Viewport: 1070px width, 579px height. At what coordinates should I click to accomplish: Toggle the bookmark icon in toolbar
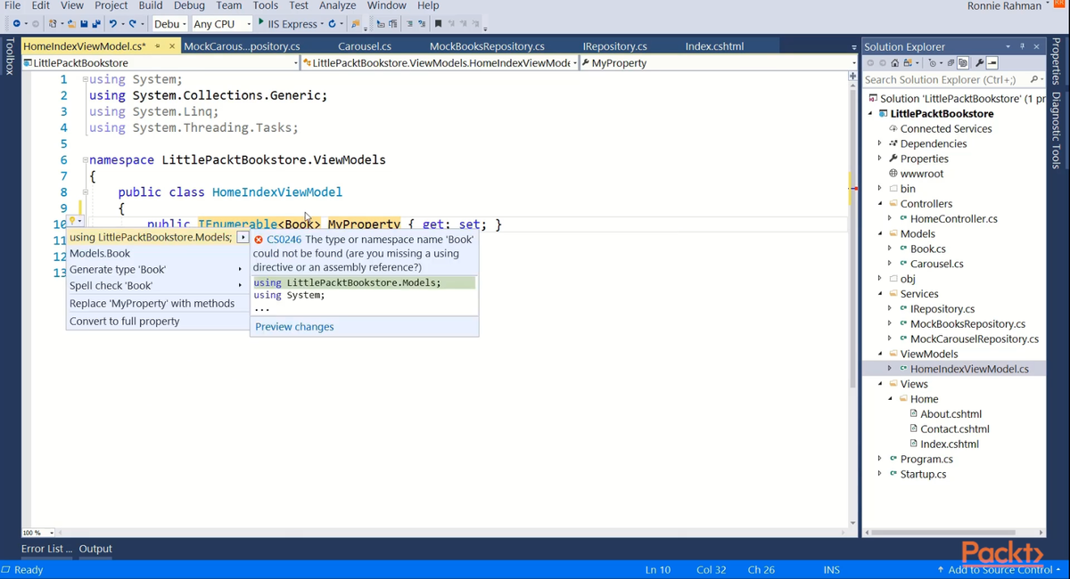(438, 23)
